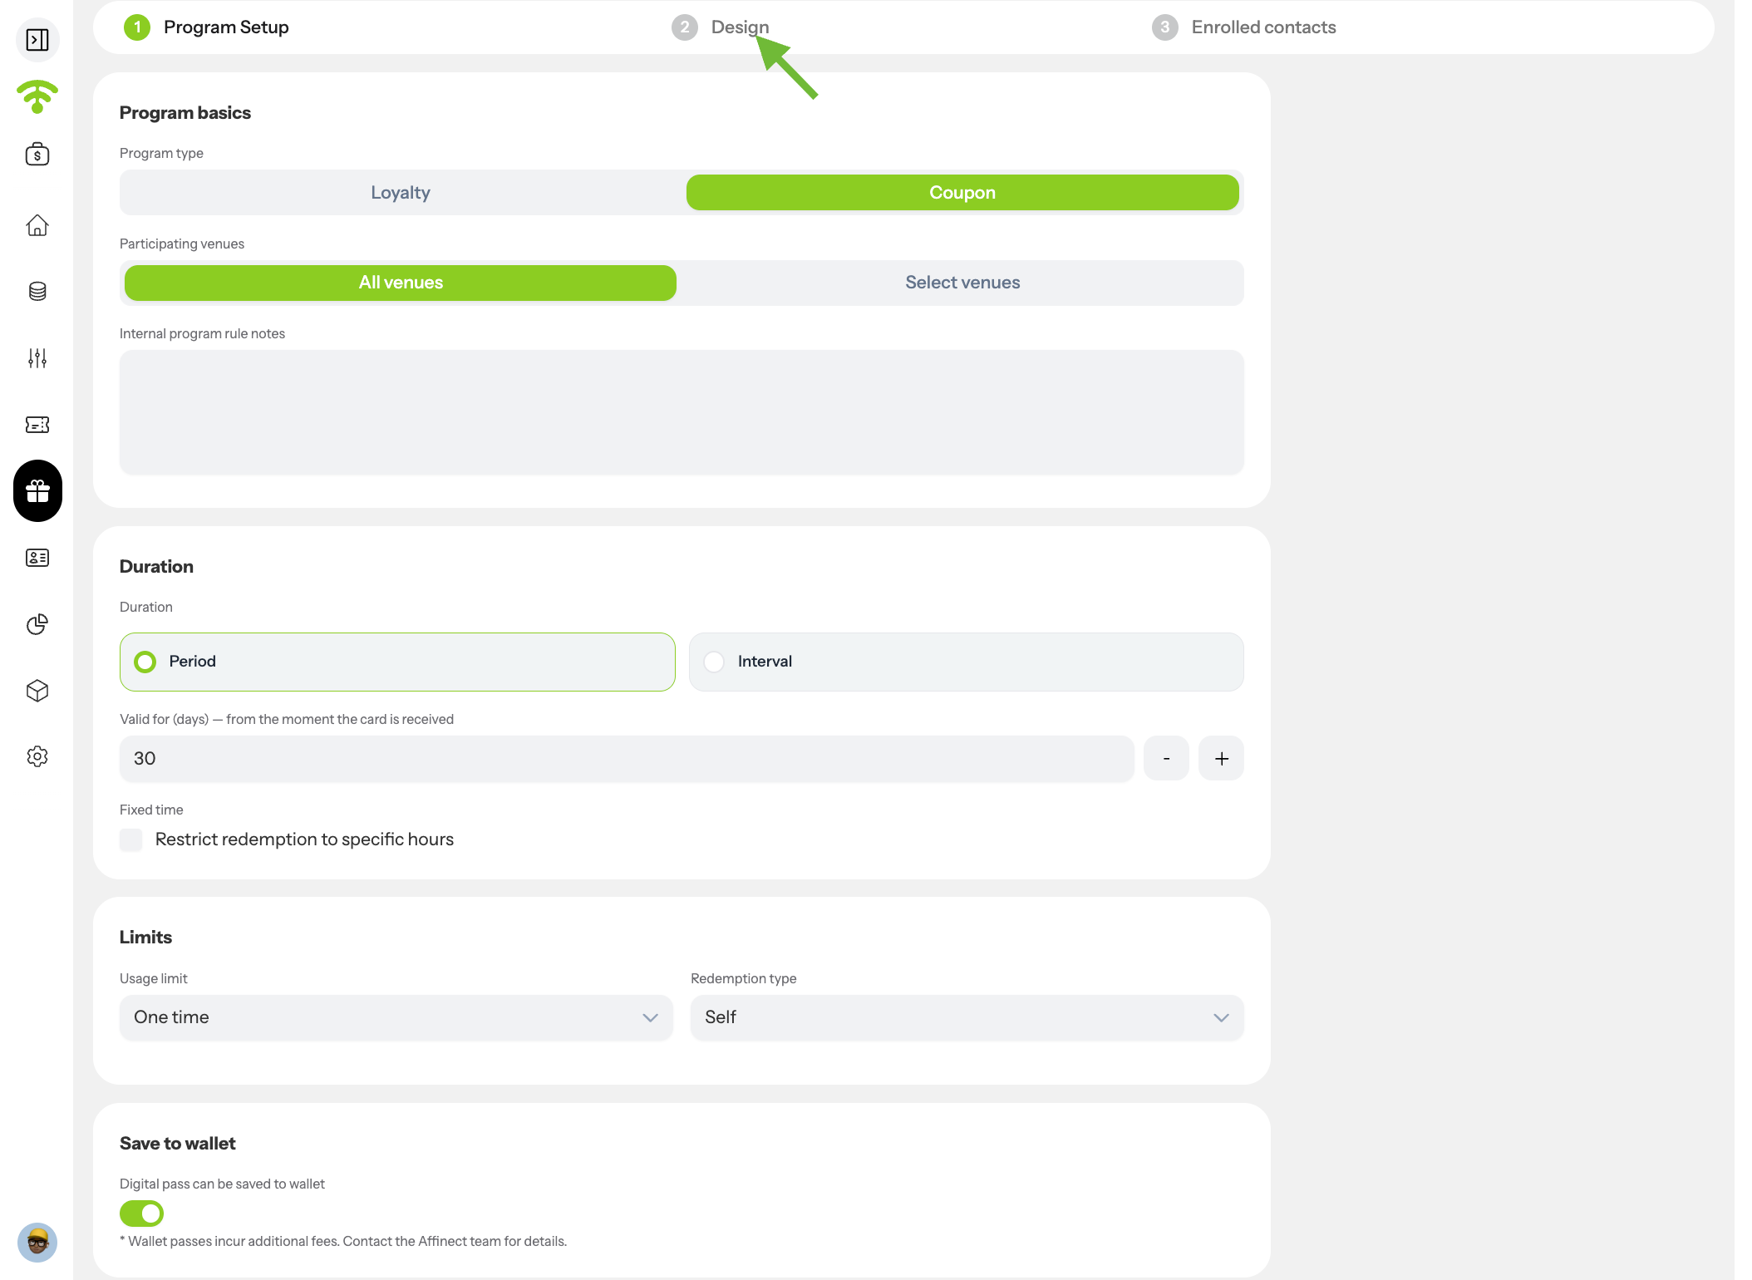Choose Select venues option
The image size is (1752, 1280).
point(962,283)
